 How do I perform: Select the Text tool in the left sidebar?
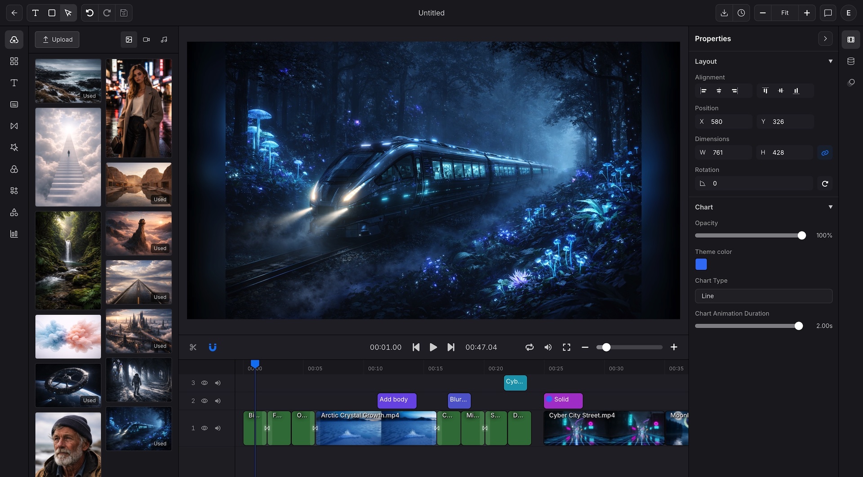[14, 83]
